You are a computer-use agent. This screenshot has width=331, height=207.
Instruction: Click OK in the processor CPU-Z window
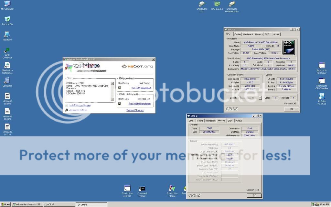[292, 109]
